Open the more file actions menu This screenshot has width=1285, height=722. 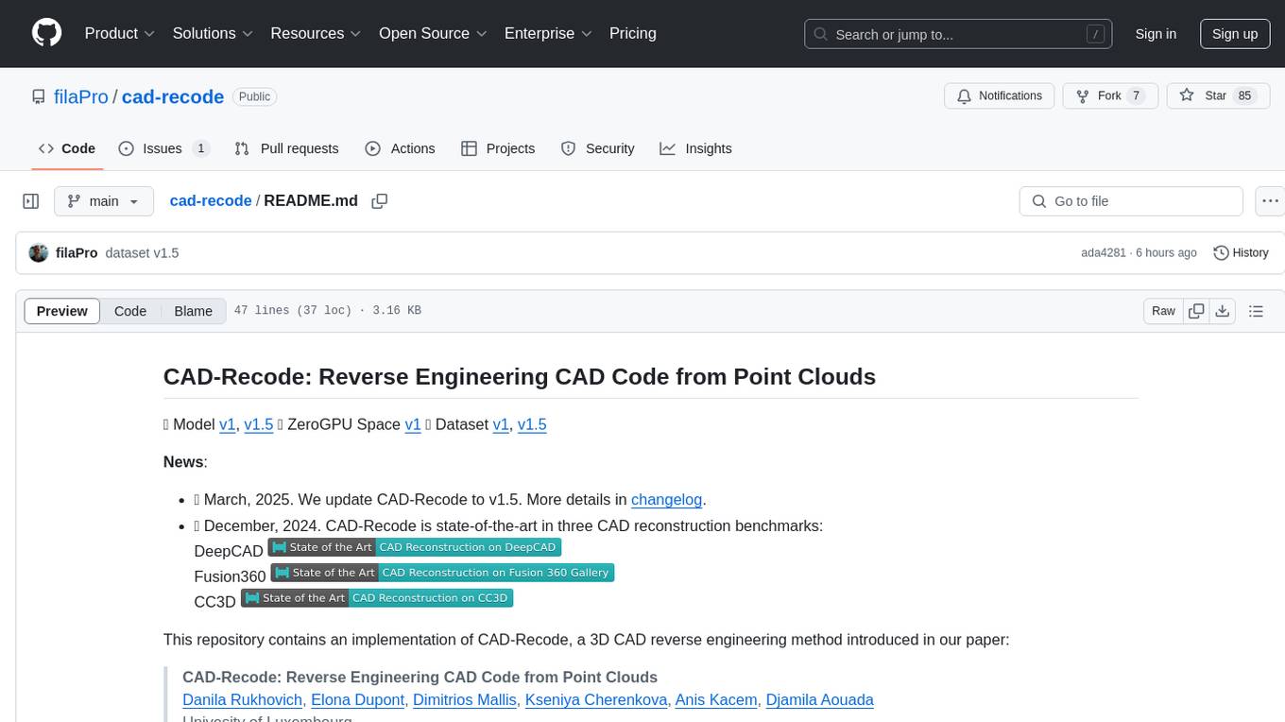[x=1270, y=201]
